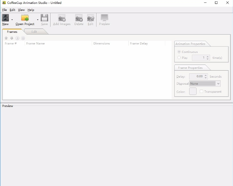Switch to the Edit tab
This screenshot has height=186, width=233.
(x=34, y=32)
